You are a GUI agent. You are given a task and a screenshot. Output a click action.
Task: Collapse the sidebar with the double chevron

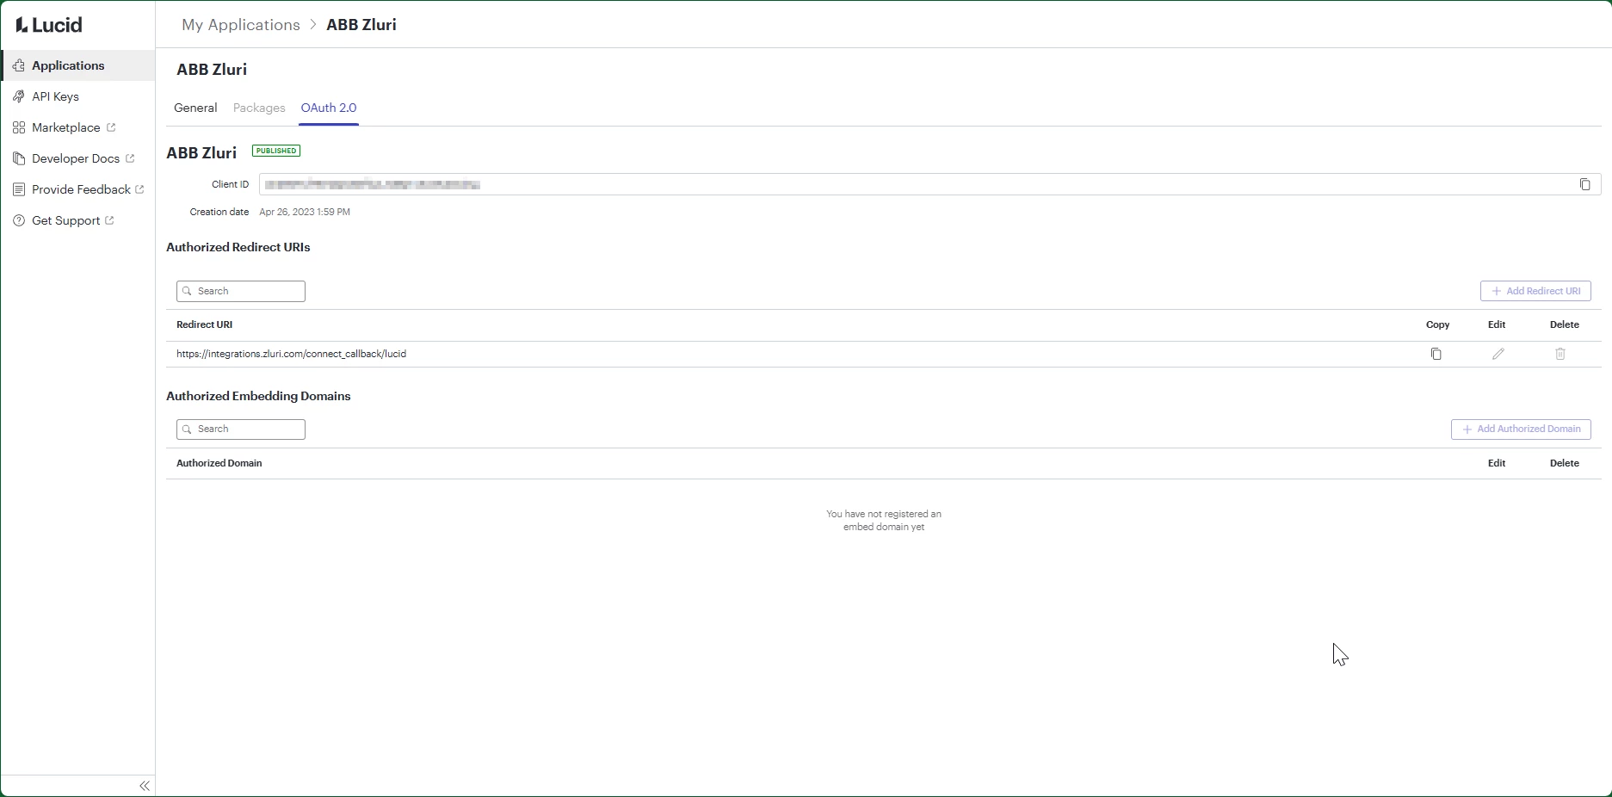(145, 786)
